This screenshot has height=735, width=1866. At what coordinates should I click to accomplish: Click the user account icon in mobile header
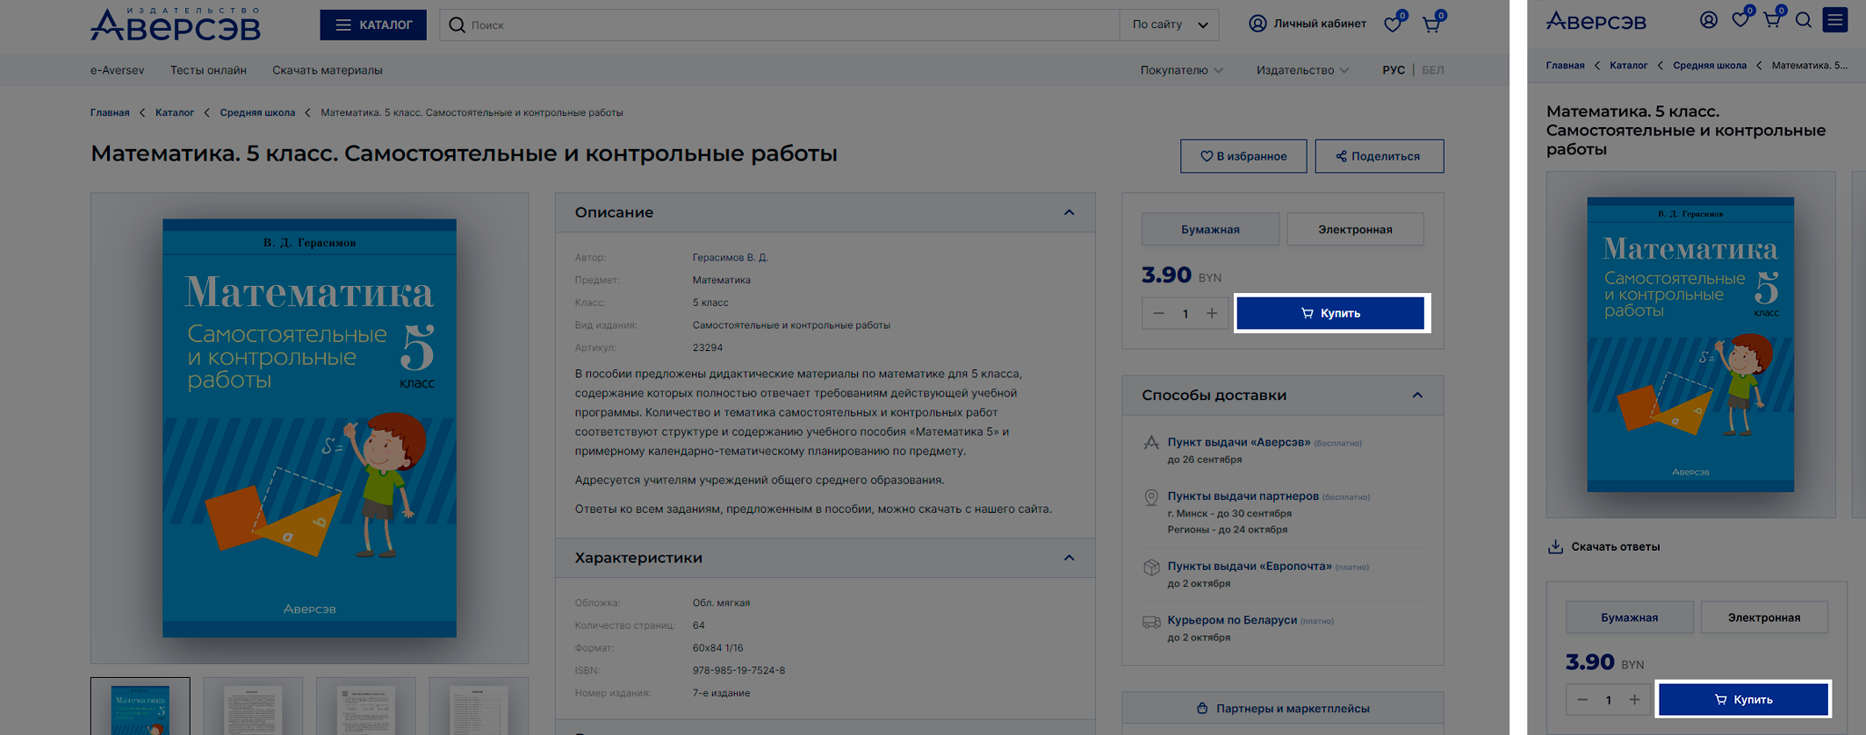(x=1709, y=20)
